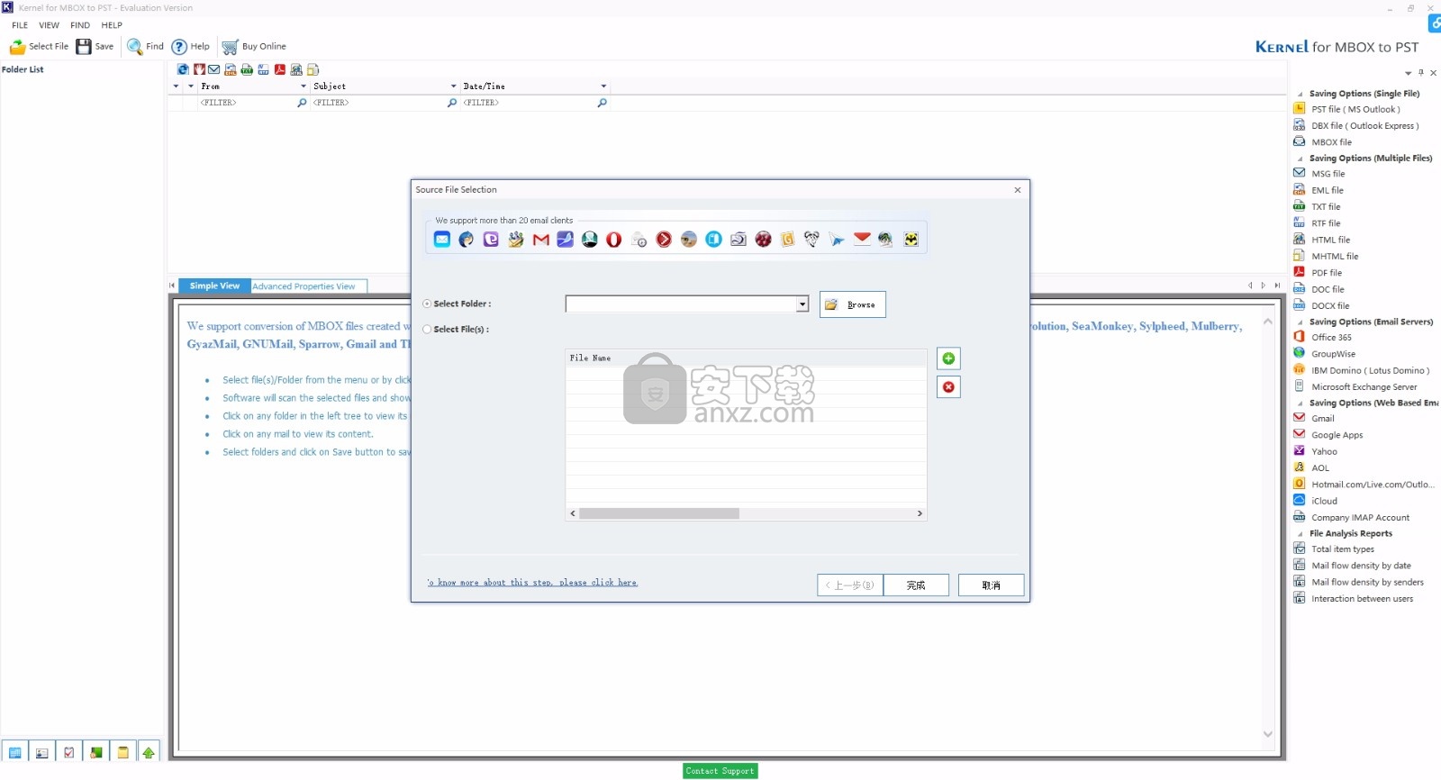
Task: Click the search icon in Date/Time filter
Action: (x=602, y=103)
